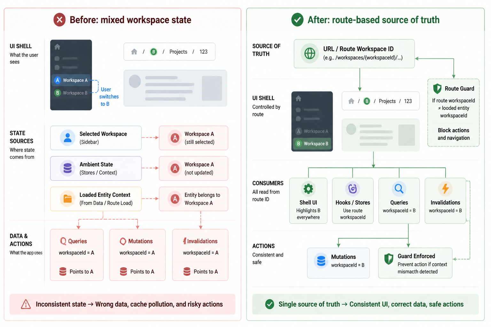491x327 pixels.
Task: Click the "DATA & ACTIONS" section label
Action: 21,240
